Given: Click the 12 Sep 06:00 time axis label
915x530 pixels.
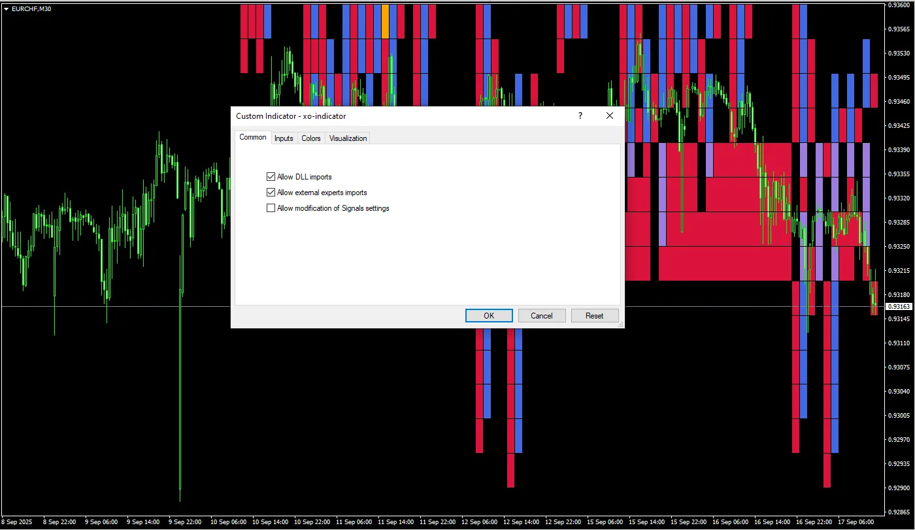Looking at the screenshot, I should [480, 522].
